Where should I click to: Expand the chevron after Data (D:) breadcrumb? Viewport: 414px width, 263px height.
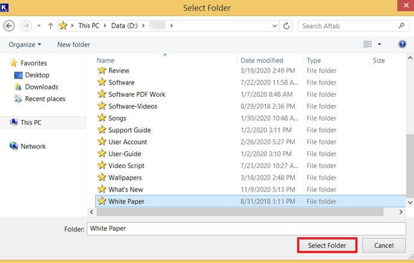tap(143, 26)
